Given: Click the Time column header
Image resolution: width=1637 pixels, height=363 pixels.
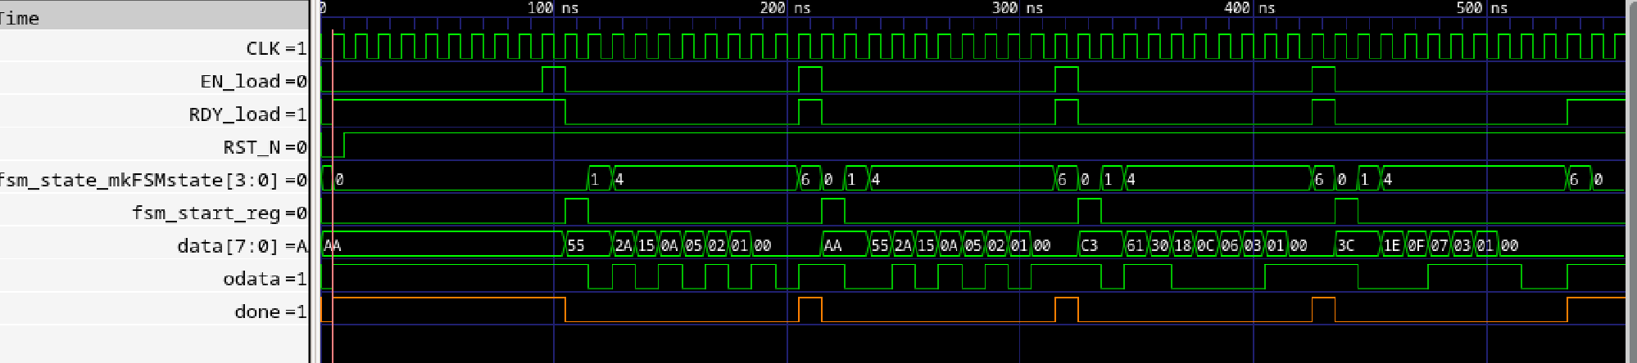Looking at the screenshot, I should click(20, 18).
